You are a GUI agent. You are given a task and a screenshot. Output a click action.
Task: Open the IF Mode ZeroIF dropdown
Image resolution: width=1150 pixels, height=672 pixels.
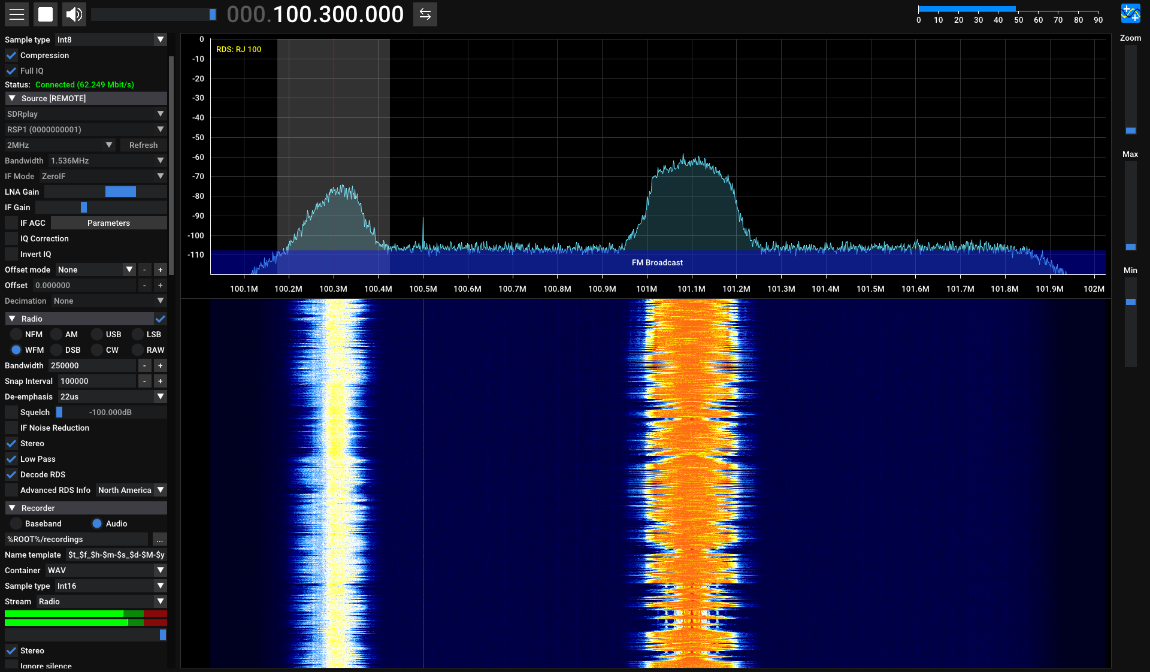[x=102, y=176]
